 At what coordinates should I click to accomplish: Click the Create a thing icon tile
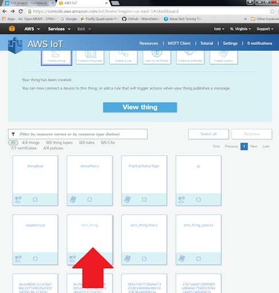(x=56, y=57)
